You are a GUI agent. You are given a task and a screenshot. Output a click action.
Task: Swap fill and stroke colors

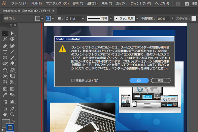click(13, 121)
